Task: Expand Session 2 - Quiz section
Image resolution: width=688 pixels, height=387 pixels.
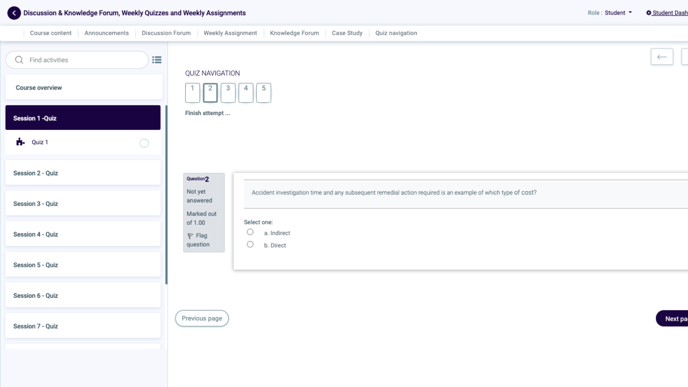Action: [83, 173]
